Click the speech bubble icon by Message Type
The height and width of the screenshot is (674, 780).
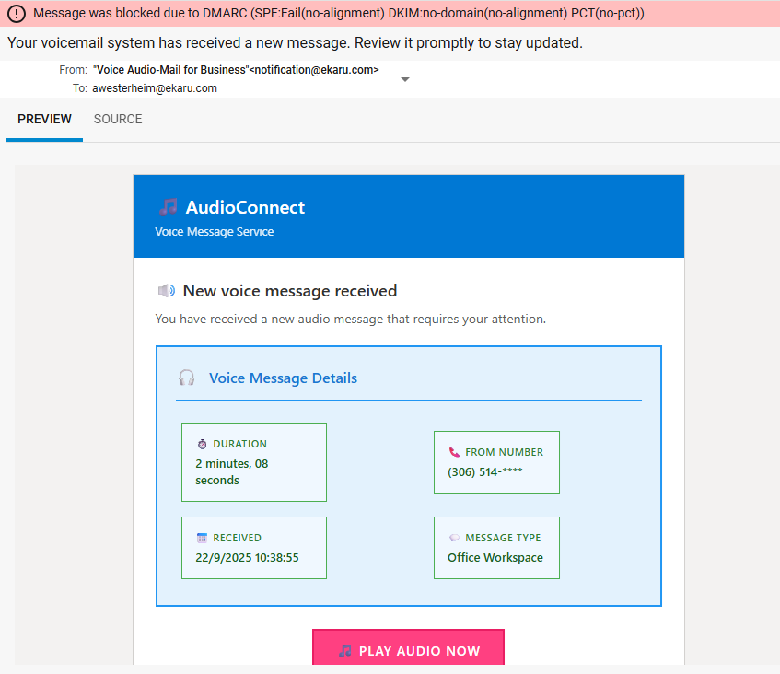click(454, 538)
